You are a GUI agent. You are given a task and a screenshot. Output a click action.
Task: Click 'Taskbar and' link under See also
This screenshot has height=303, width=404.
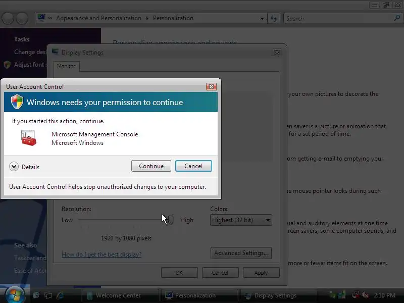(30, 258)
